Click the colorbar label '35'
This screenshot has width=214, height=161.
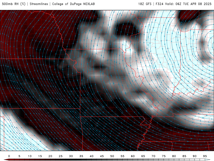click(x=81, y=156)
